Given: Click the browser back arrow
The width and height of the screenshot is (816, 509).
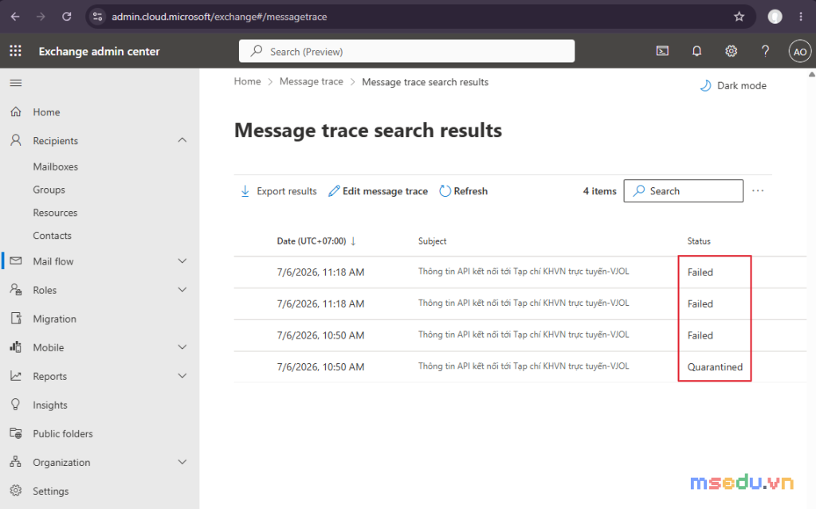Looking at the screenshot, I should pyautogui.click(x=15, y=17).
